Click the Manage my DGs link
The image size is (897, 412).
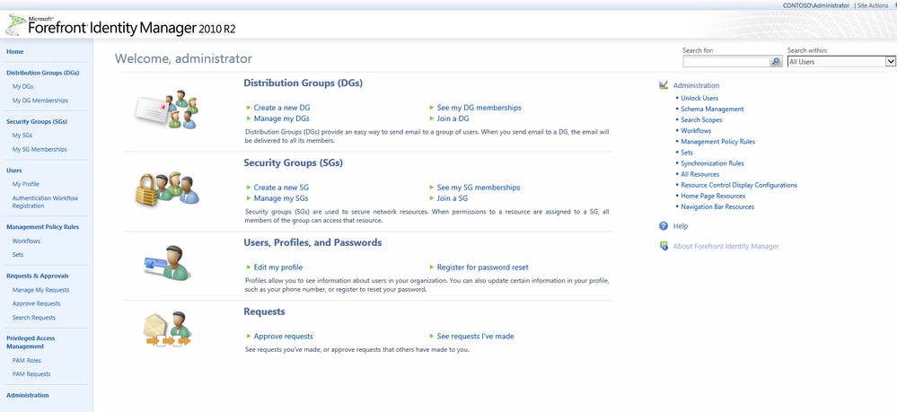281,118
